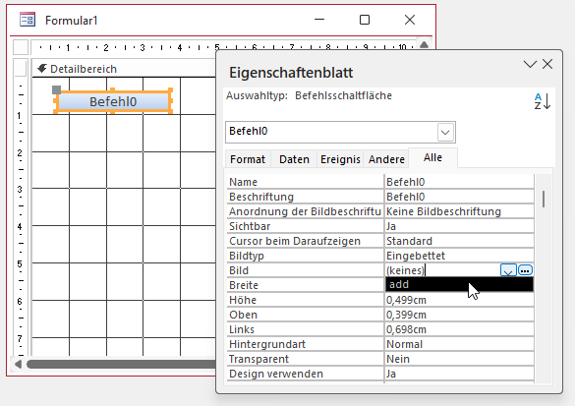
Task: Switch to the Daten tab
Action: pos(294,159)
